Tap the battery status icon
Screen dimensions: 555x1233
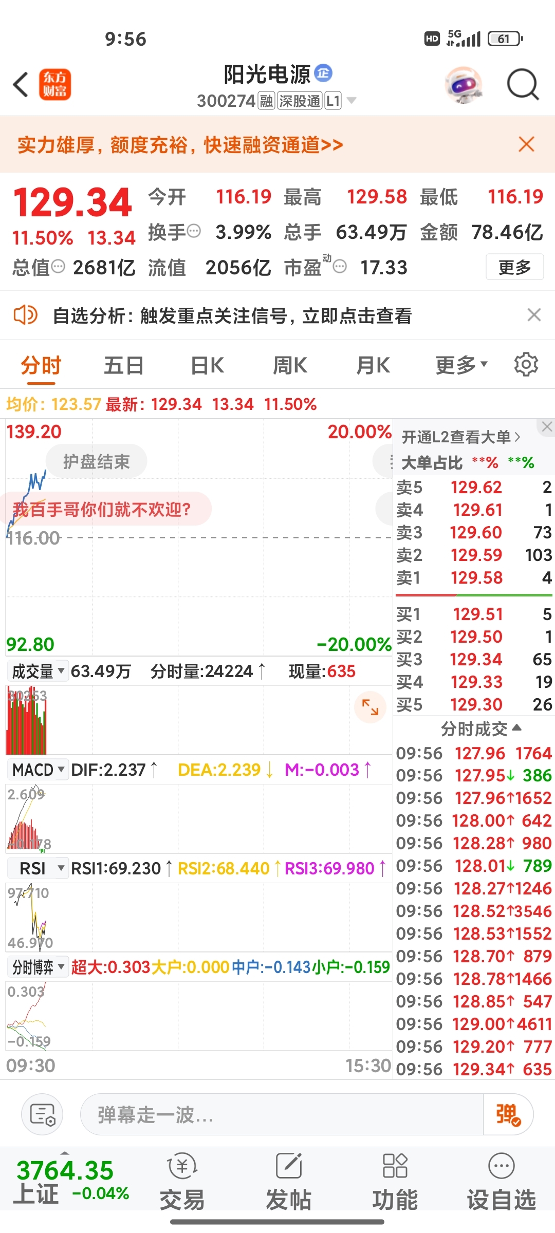pos(505,39)
